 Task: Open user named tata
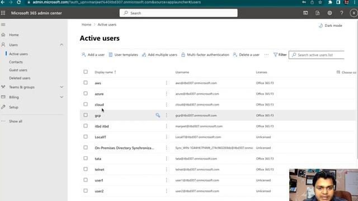point(98,159)
